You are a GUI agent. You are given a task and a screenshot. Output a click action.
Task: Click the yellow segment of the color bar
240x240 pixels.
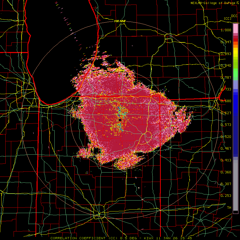click(x=235, y=53)
